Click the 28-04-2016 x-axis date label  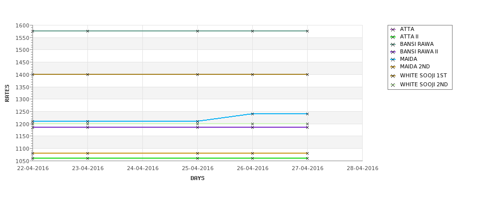point(363,168)
